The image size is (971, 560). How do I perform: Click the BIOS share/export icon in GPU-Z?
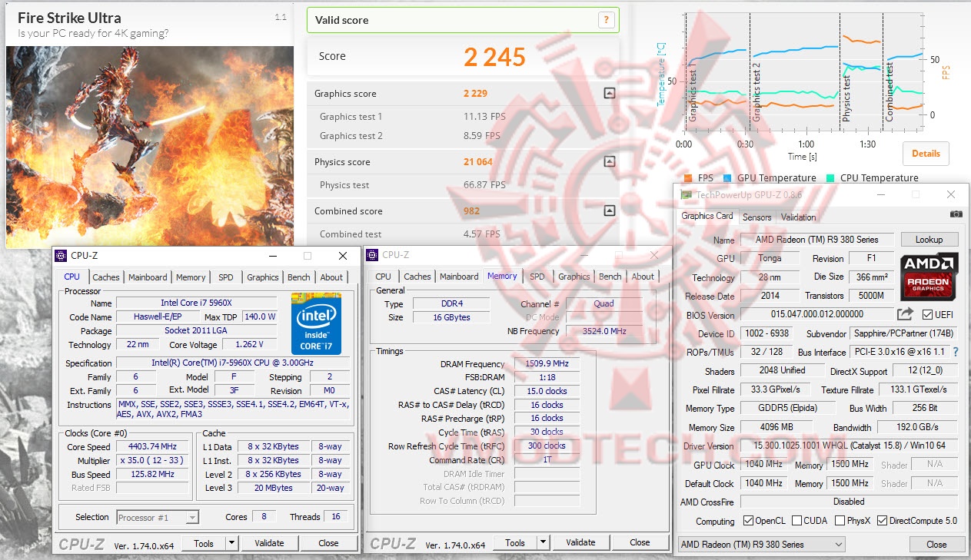pos(905,314)
